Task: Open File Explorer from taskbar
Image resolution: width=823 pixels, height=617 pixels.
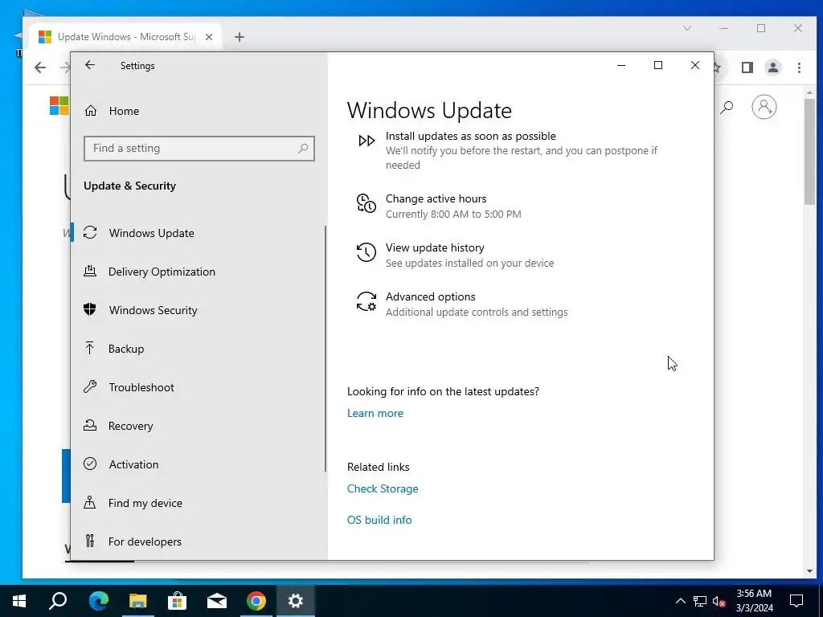Action: click(137, 601)
